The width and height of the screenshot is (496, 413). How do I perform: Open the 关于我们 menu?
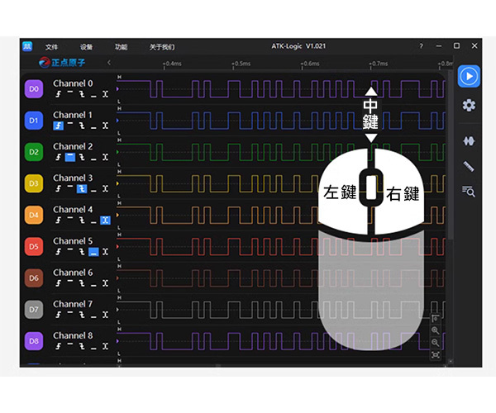coord(162,47)
